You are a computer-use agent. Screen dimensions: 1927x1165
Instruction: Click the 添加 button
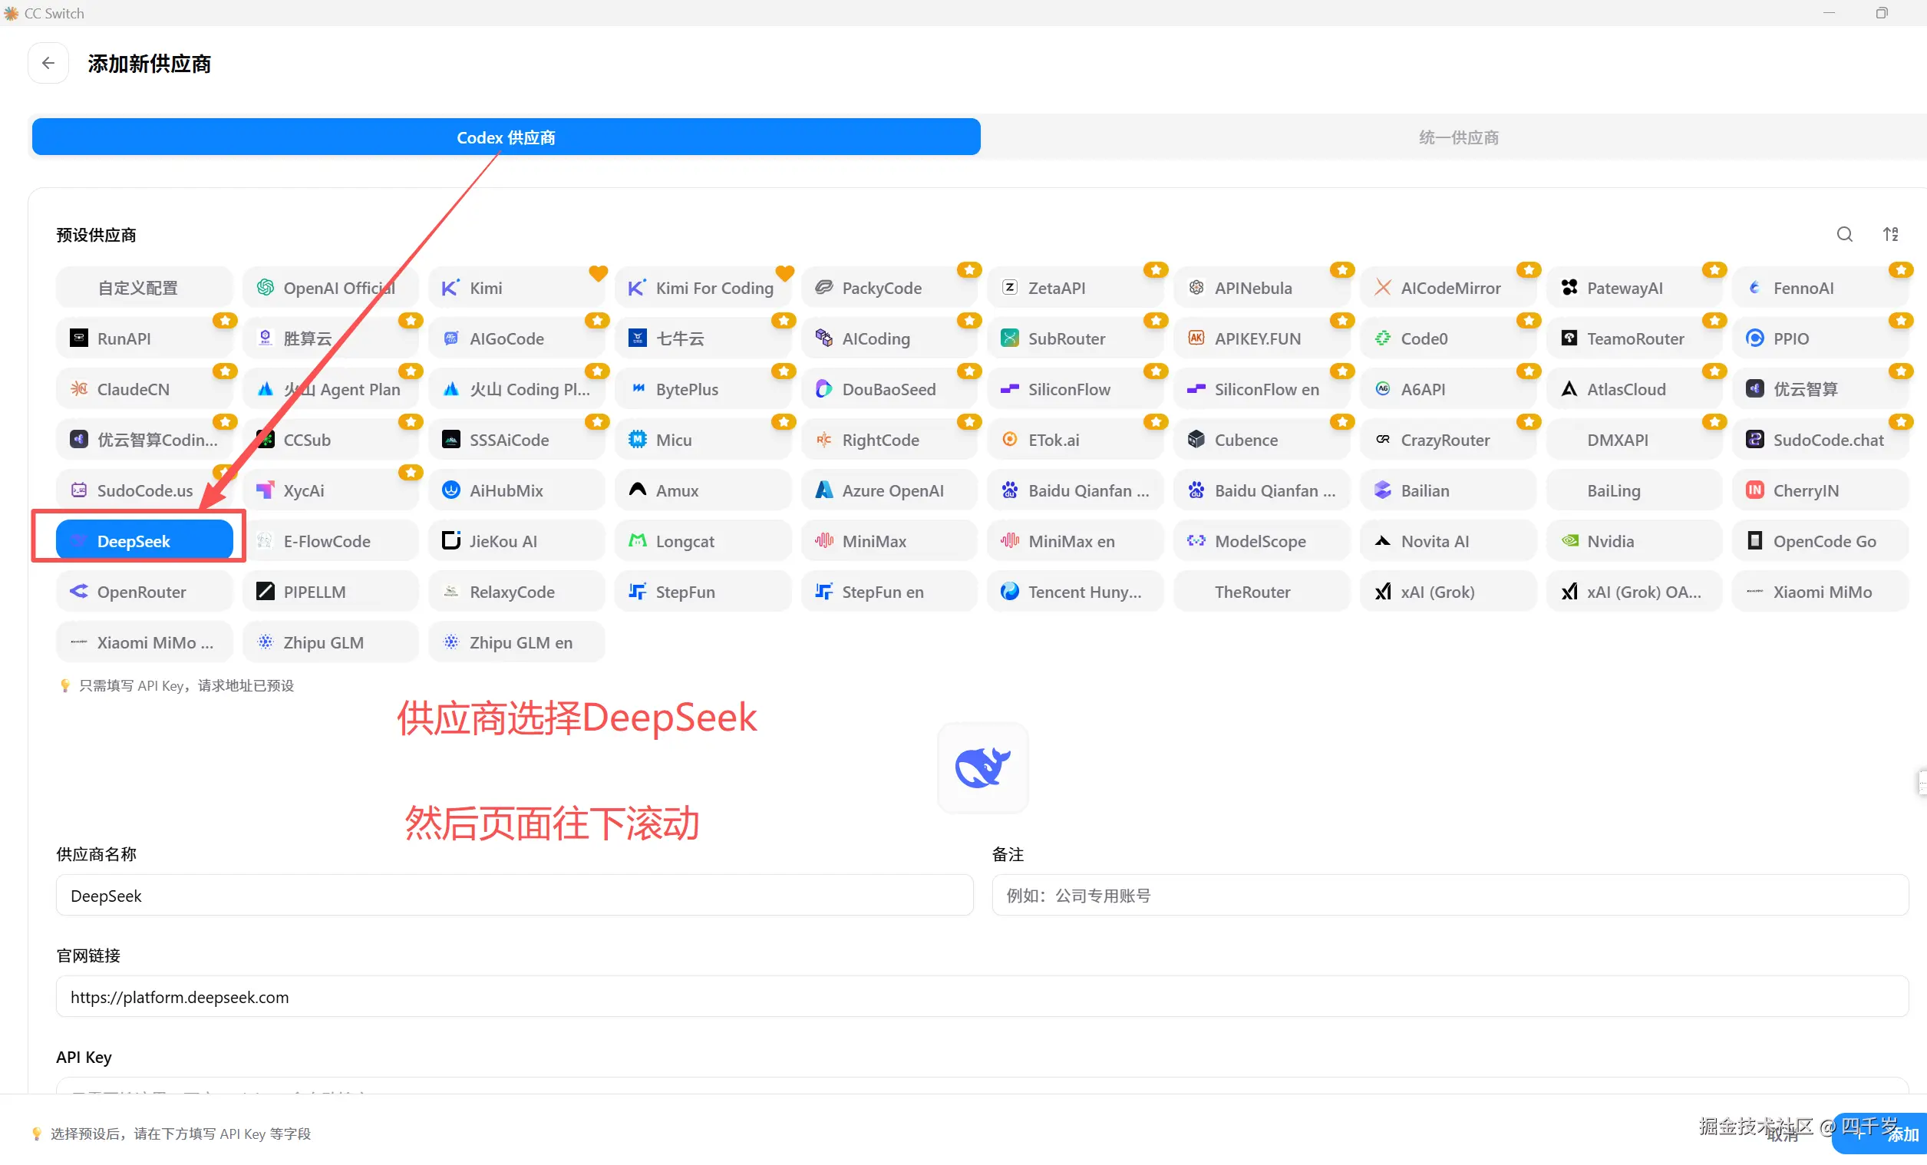[x=1880, y=1134]
